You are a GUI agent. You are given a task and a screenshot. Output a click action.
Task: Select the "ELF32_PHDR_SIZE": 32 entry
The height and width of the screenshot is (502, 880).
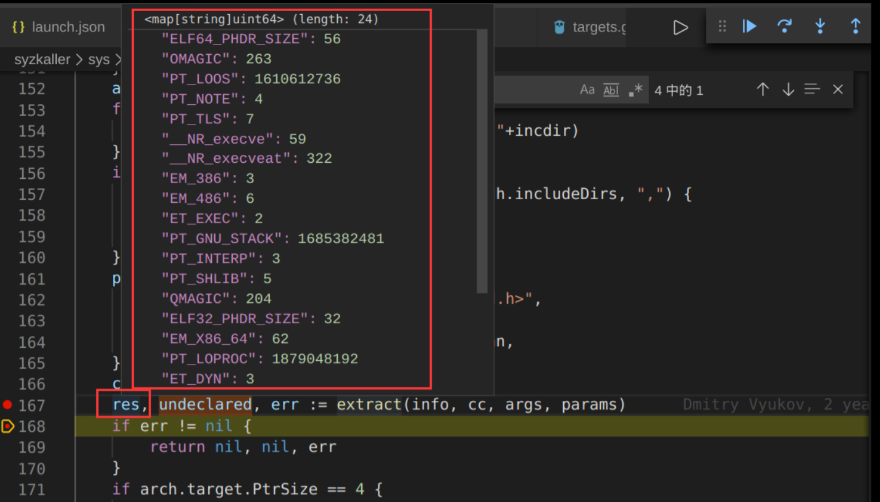(251, 318)
